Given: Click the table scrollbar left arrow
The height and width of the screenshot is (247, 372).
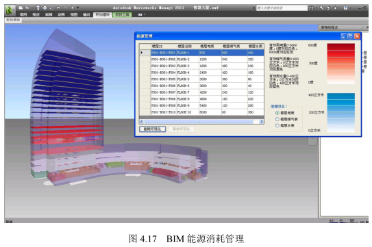Looking at the screenshot, I should pos(141,122).
